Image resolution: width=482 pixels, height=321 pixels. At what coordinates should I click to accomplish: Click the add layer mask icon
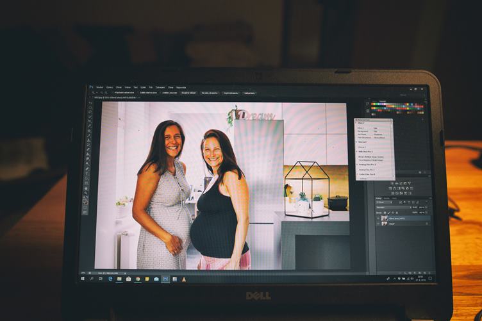(x=410, y=273)
